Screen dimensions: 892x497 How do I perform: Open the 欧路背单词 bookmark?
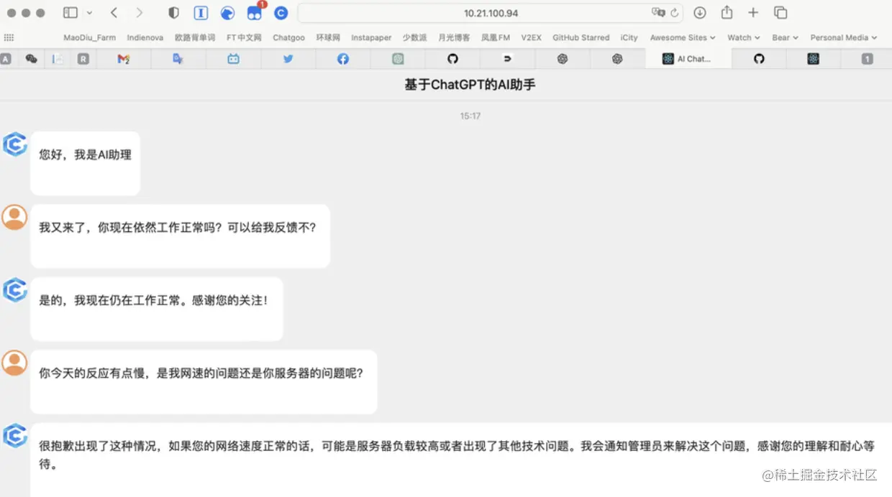coord(195,37)
